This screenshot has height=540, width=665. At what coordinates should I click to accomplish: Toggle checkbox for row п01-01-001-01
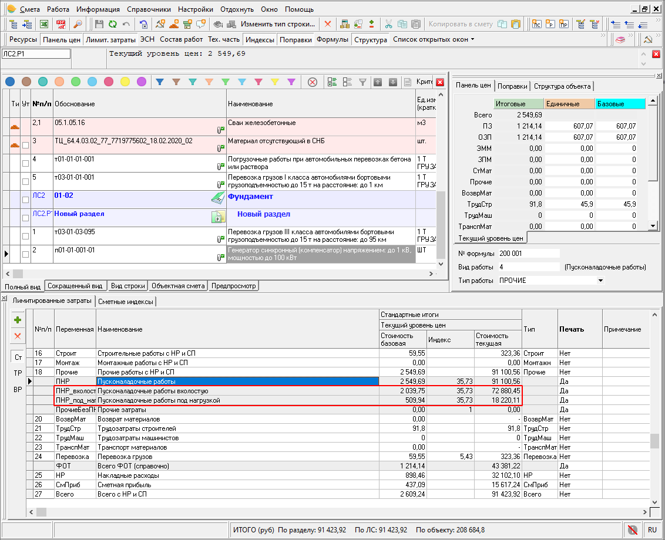[25, 254]
